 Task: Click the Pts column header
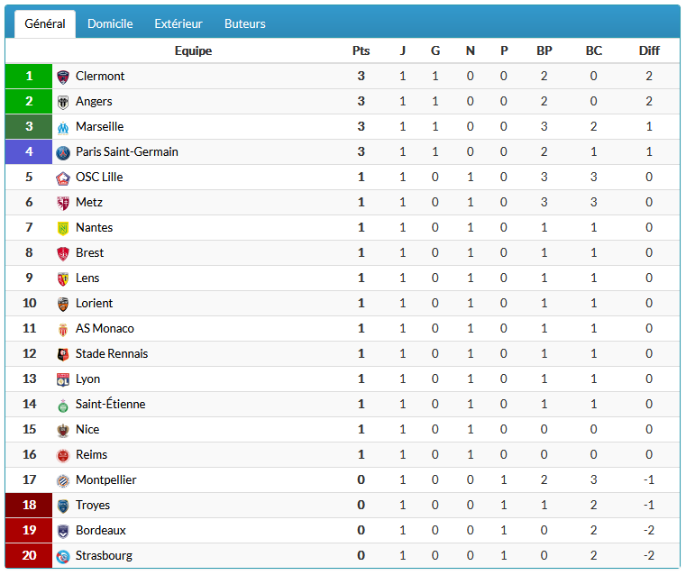[x=361, y=50]
